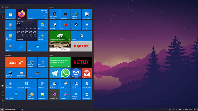
Task: Launch the SPORE tile
Action: coord(55,25)
